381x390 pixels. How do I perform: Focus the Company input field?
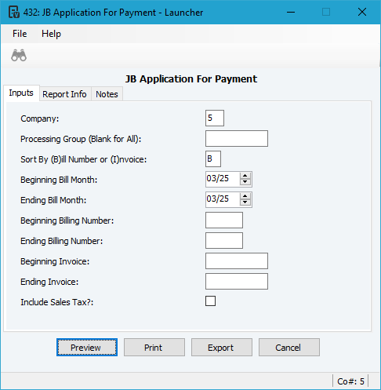[215, 118]
